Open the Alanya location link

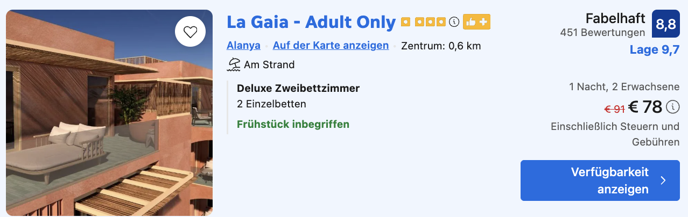click(243, 46)
